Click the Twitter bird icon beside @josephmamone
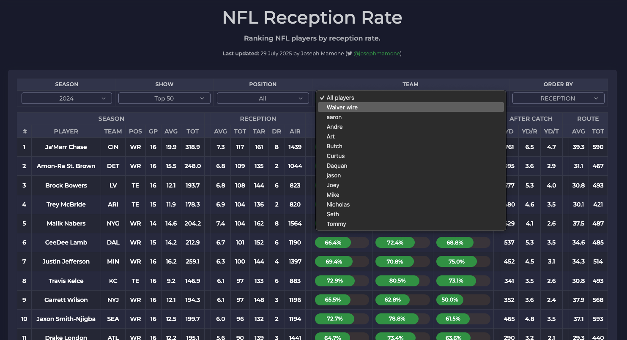627x340 pixels. [349, 54]
